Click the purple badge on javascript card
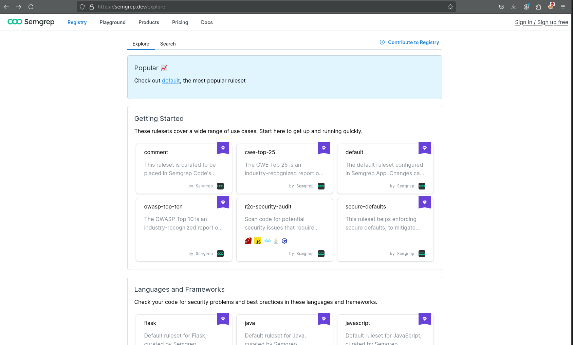This screenshot has width=573, height=345. pos(425,319)
